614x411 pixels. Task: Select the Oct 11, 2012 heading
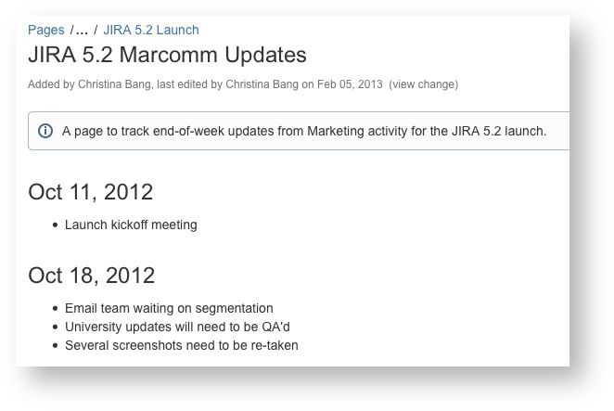pos(90,192)
